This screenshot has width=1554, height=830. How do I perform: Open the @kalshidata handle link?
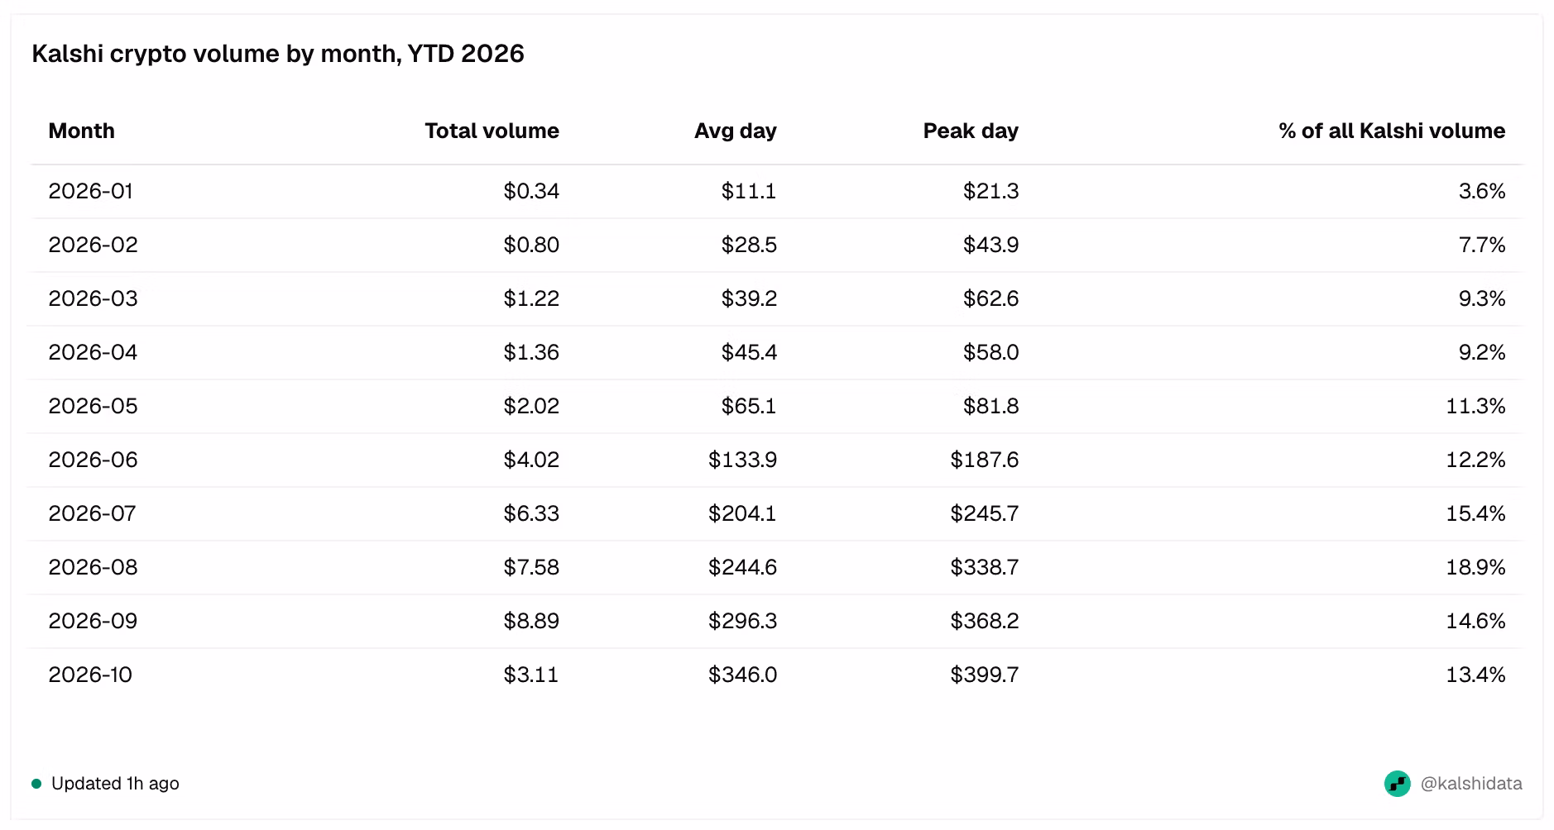pyautogui.click(x=1471, y=784)
